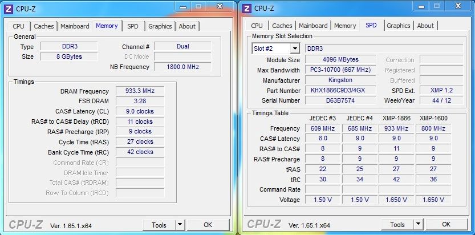Screen dimensions: 475x235
Task: Click the CPU-Z icon in the Memory window title bar
Action: (x=8, y=8)
